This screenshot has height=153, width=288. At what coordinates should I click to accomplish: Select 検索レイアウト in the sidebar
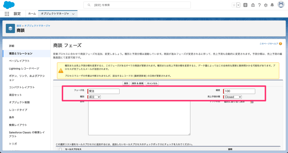point(18,125)
